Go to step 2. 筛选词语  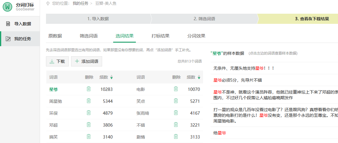pos(204,19)
